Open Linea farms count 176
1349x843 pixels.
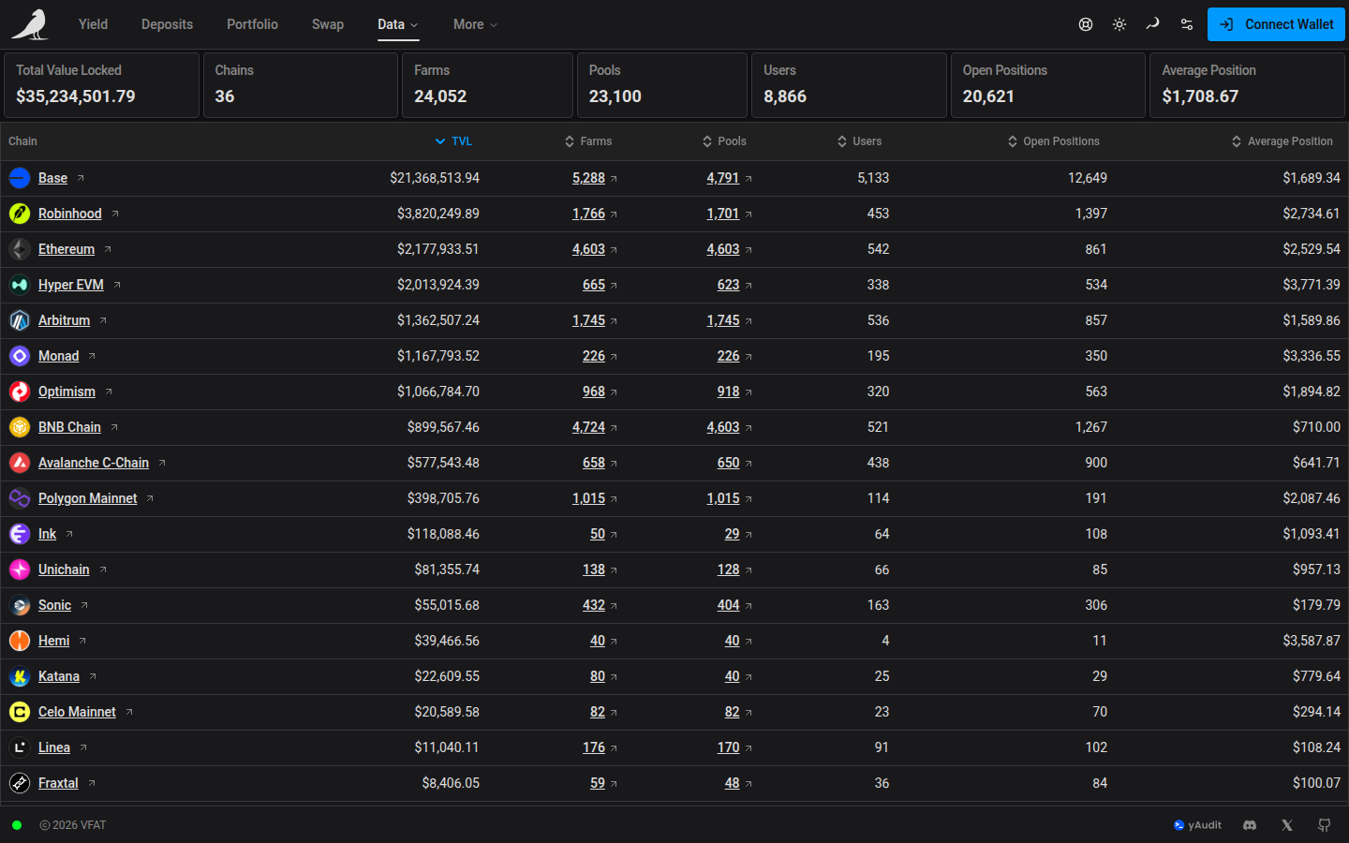594,747
